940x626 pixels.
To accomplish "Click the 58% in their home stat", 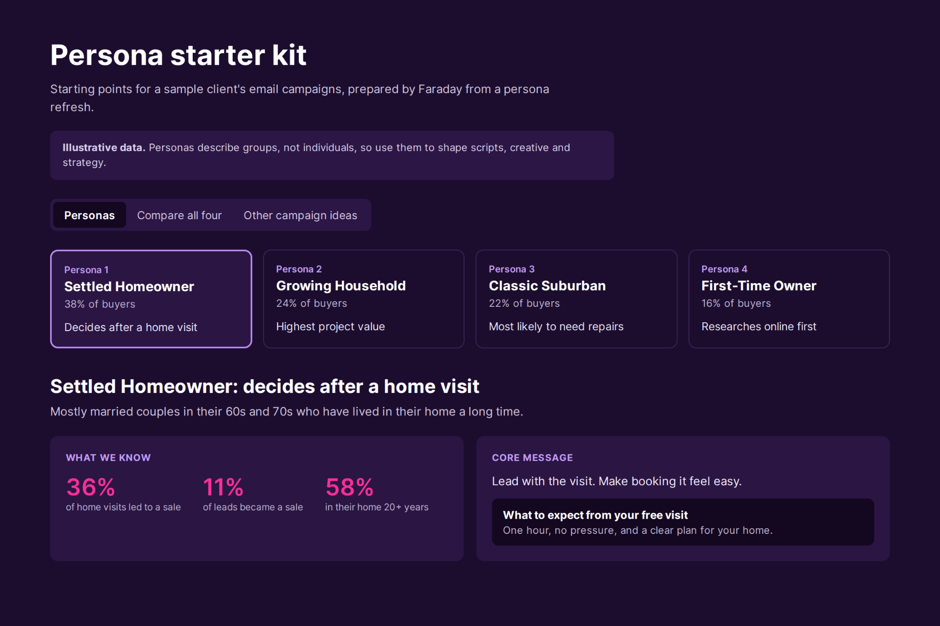I will coord(377,494).
